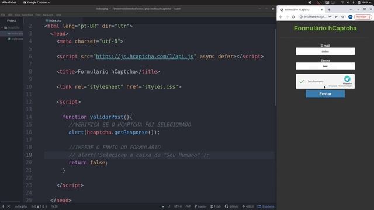Open the File menu in Atom
The width and height of the screenshot is (374, 210).
(3, 15)
